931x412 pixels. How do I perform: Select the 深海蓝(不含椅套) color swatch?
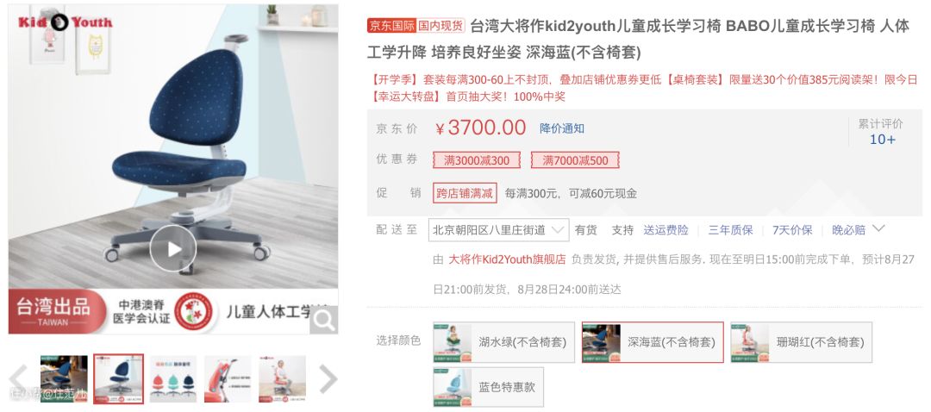(x=653, y=342)
